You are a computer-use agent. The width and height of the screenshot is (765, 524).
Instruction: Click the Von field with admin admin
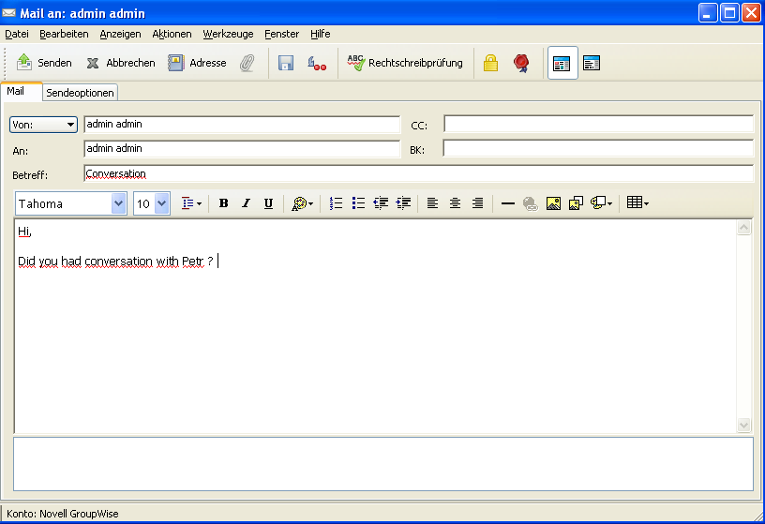click(x=242, y=125)
